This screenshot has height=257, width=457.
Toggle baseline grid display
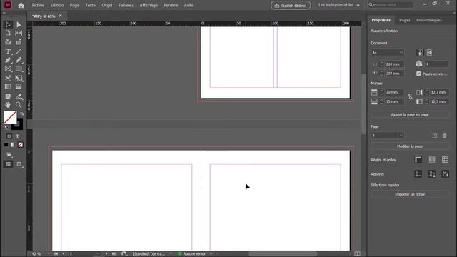(431, 160)
